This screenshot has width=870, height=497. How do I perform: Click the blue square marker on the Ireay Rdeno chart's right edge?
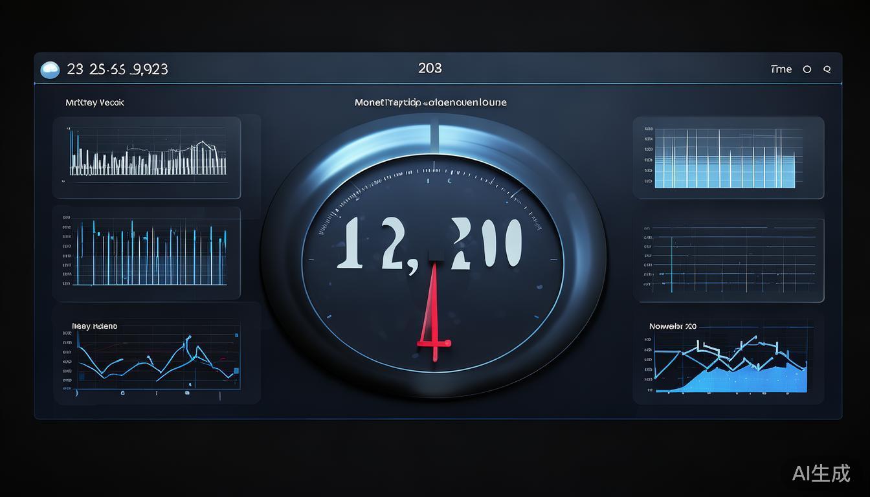(x=236, y=371)
